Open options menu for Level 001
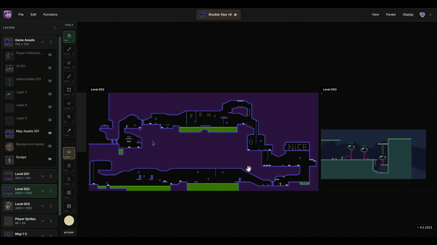This screenshot has width=437, height=245. pyautogui.click(x=51, y=176)
